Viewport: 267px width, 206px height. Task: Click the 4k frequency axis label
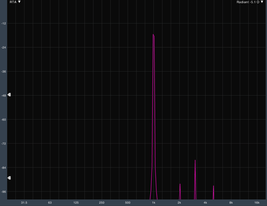click(205, 202)
